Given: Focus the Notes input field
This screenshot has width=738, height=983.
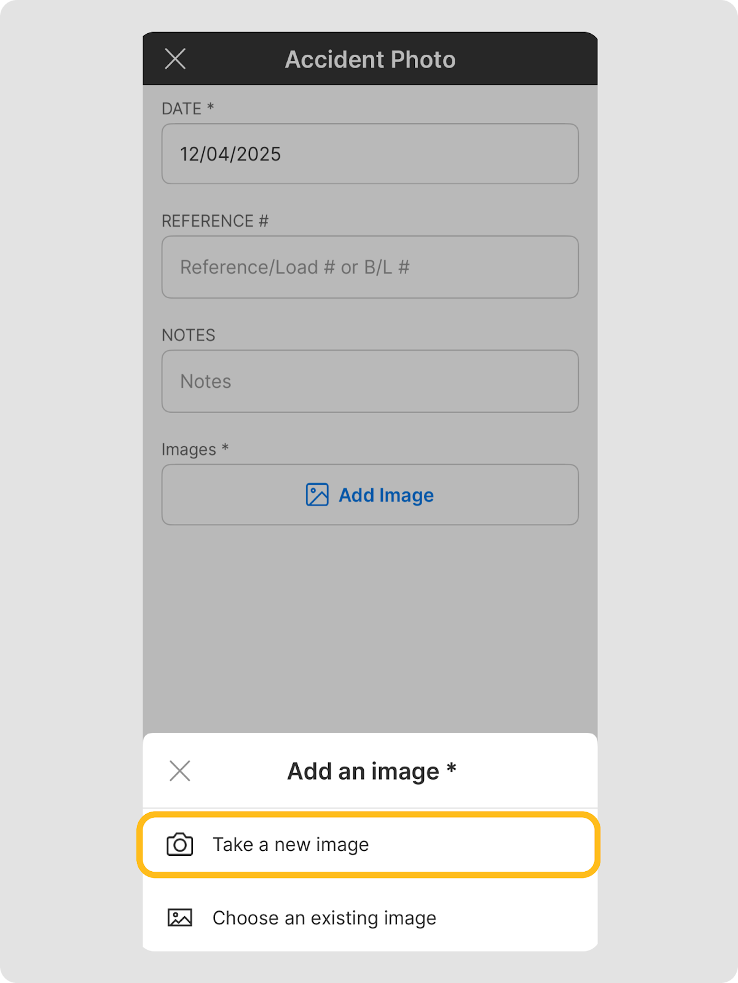Looking at the screenshot, I should click(369, 382).
